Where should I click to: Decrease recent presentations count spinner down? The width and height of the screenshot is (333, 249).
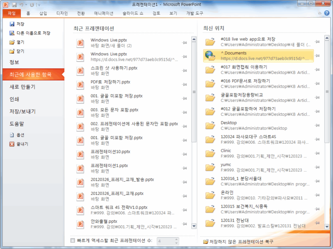tap(176, 243)
